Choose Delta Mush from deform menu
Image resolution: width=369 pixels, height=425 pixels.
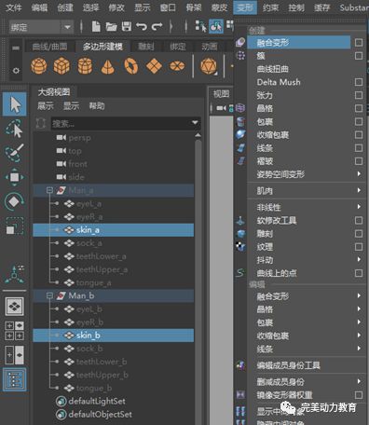pyautogui.click(x=279, y=82)
